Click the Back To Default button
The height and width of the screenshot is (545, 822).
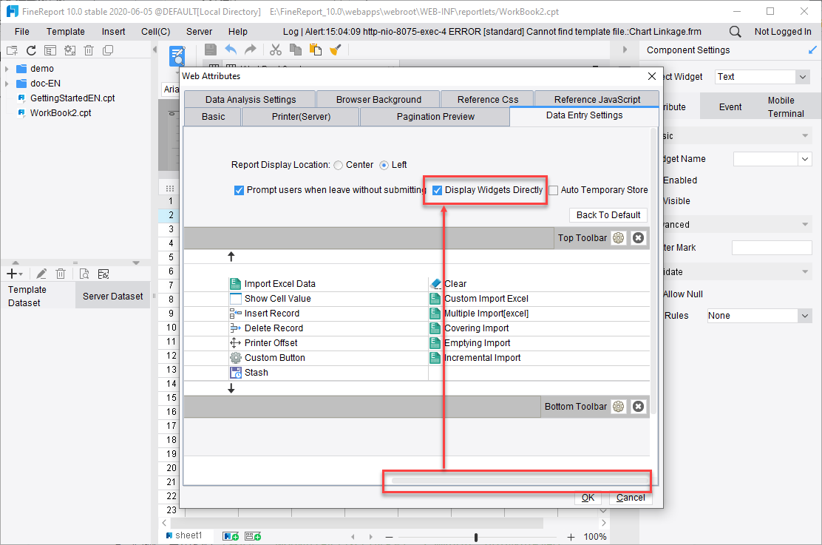[x=608, y=214]
